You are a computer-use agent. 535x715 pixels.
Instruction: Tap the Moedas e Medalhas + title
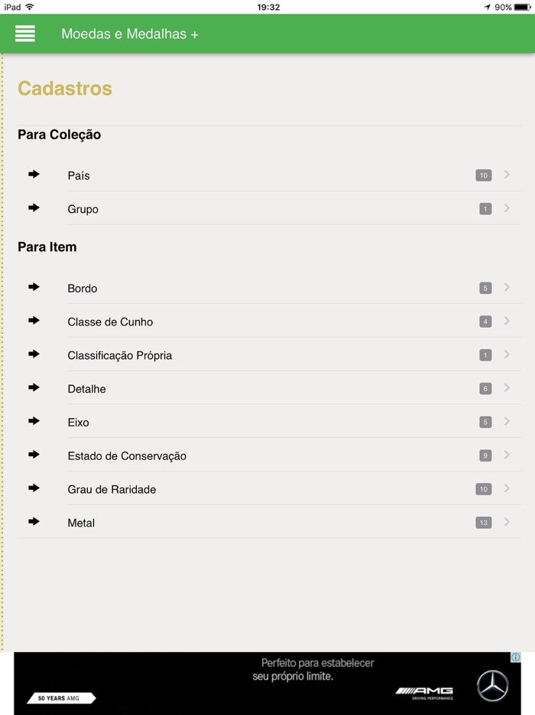pos(130,34)
